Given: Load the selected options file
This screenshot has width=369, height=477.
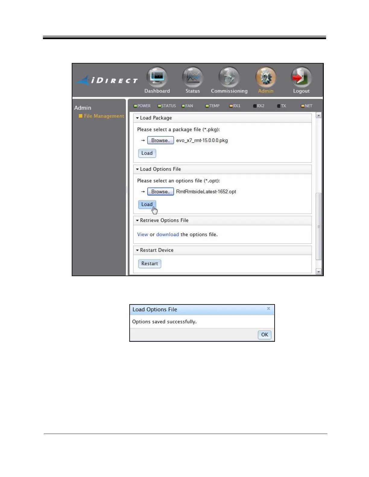Looking at the screenshot, I should 147,204.
